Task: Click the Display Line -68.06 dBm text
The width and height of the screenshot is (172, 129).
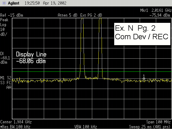Action: (31, 58)
